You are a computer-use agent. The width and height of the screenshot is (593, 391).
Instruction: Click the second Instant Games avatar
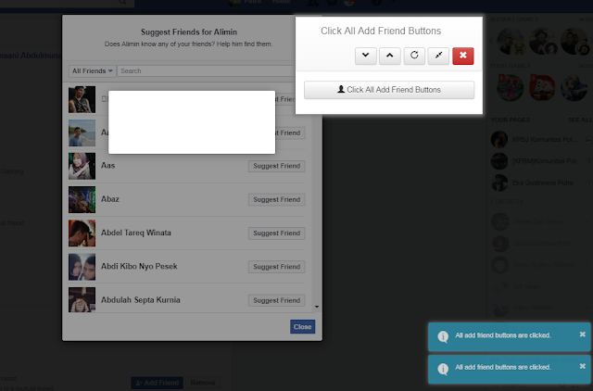coord(542,41)
